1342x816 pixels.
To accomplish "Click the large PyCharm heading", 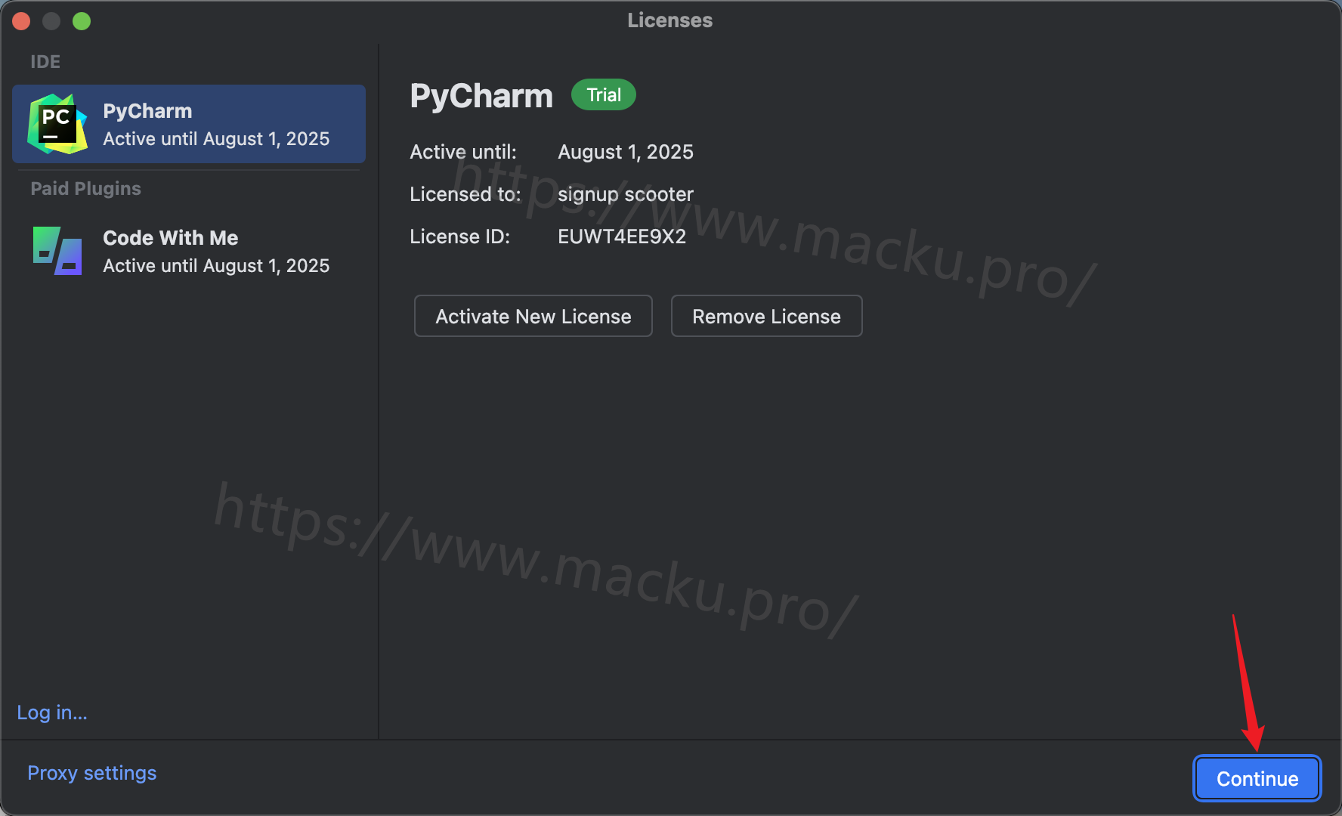I will pyautogui.click(x=481, y=96).
